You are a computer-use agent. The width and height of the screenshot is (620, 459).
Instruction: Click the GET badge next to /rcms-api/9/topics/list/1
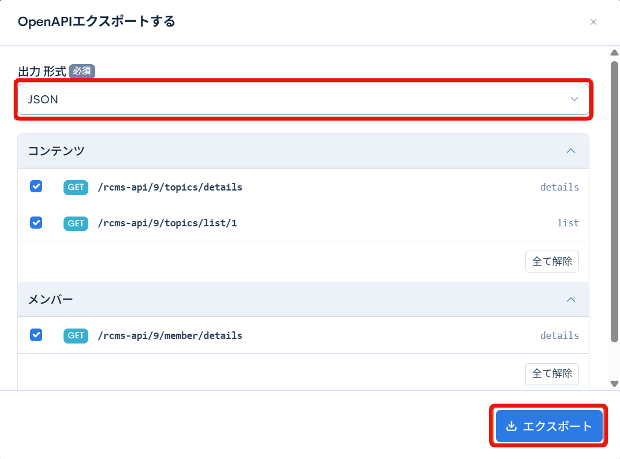(75, 222)
